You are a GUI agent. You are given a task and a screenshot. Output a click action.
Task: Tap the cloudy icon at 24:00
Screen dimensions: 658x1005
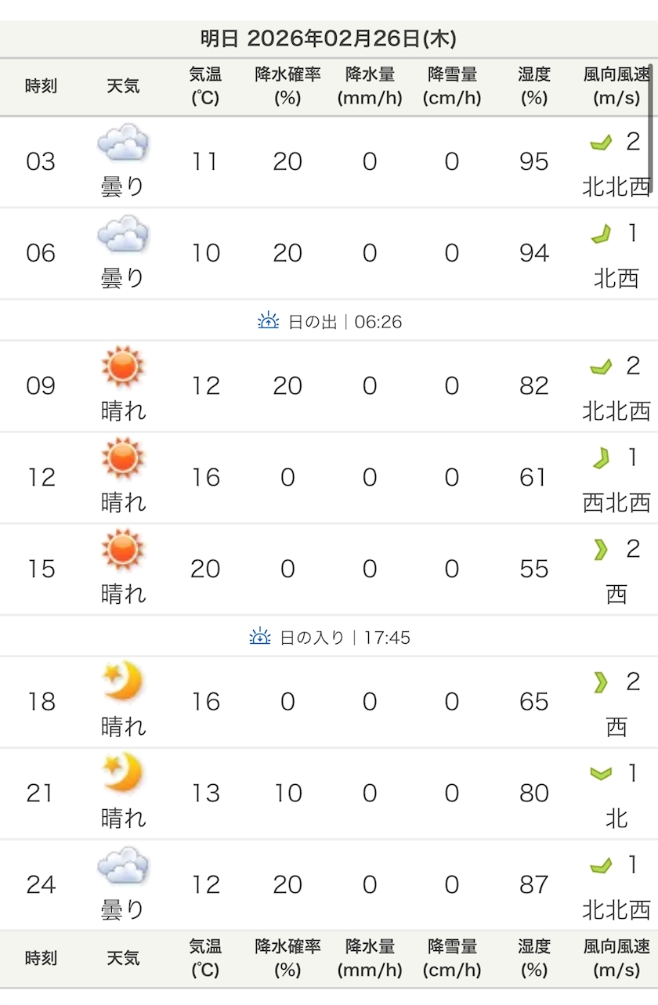pyautogui.click(x=123, y=865)
